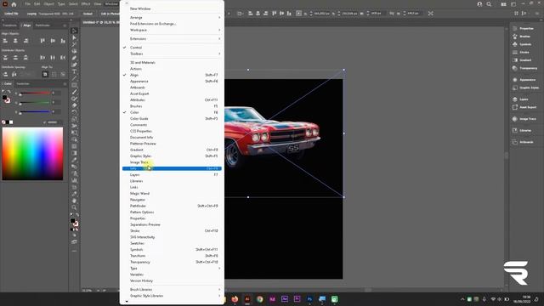
Task: Open Adobe Illustrator from the taskbar
Action: pyautogui.click(x=247, y=299)
